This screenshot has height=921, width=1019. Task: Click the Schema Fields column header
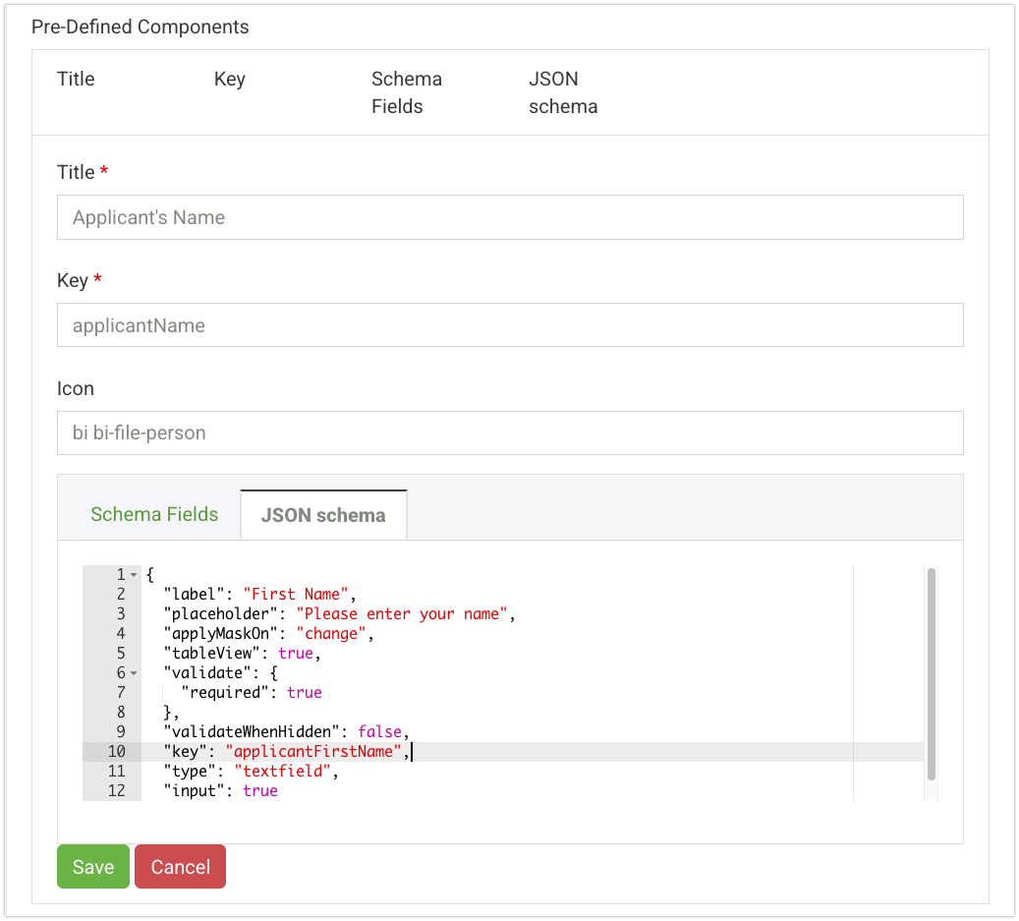coord(406,93)
